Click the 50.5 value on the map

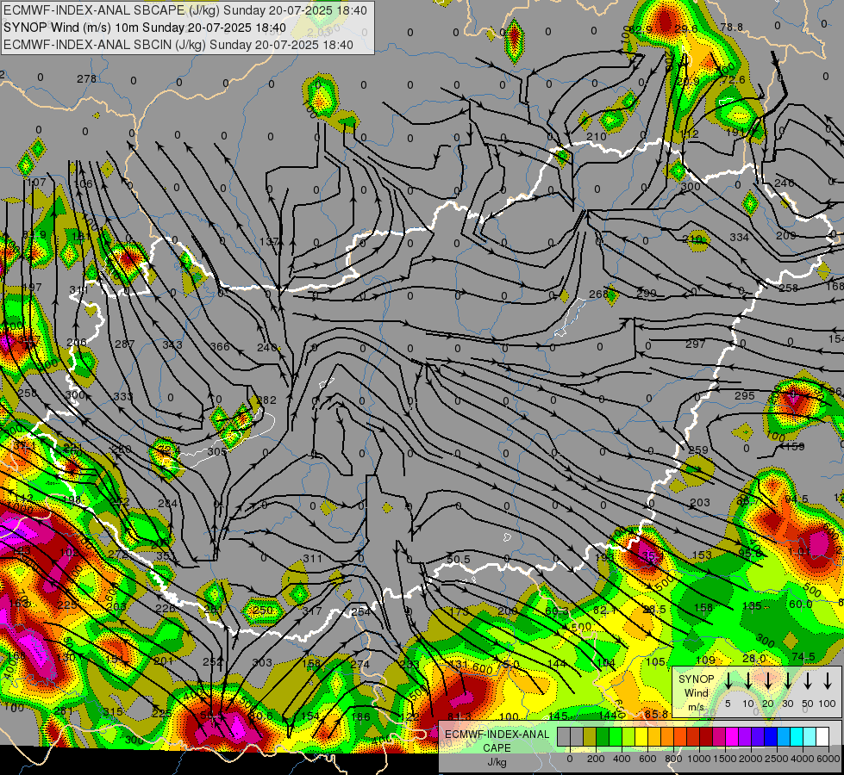(459, 560)
